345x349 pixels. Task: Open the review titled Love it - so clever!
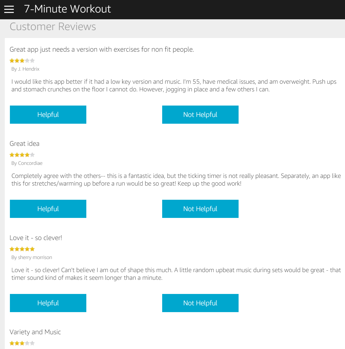[x=36, y=238]
